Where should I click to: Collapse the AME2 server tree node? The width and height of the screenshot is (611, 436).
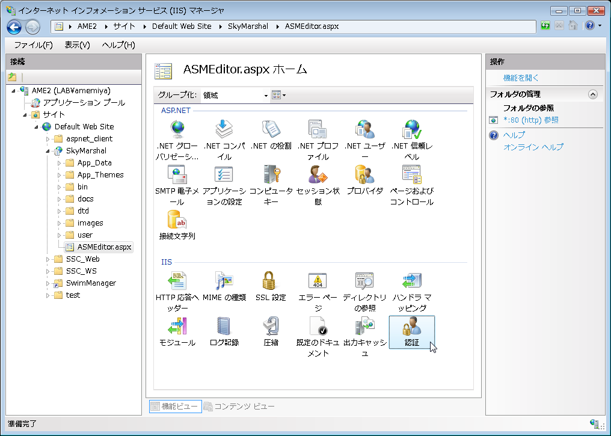pos(14,91)
